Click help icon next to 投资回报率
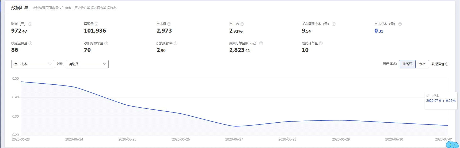The image size is (460, 148). [x=176, y=43]
